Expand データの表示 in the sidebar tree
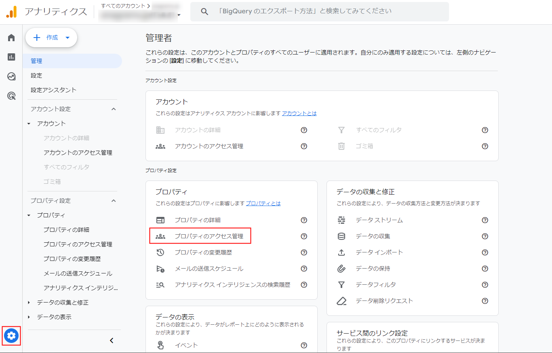Screen dimensions: 552x353 pyautogui.click(x=29, y=317)
